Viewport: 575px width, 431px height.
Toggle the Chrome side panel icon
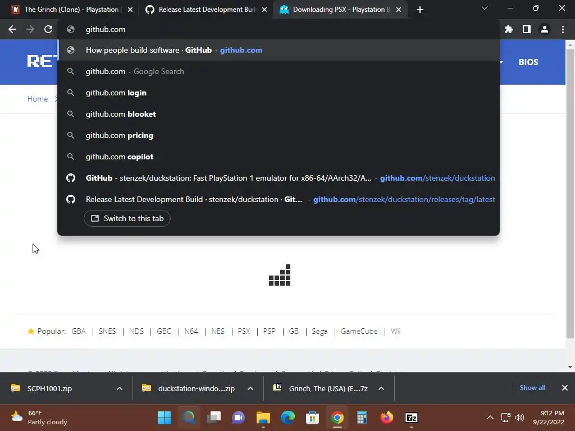pos(527,29)
